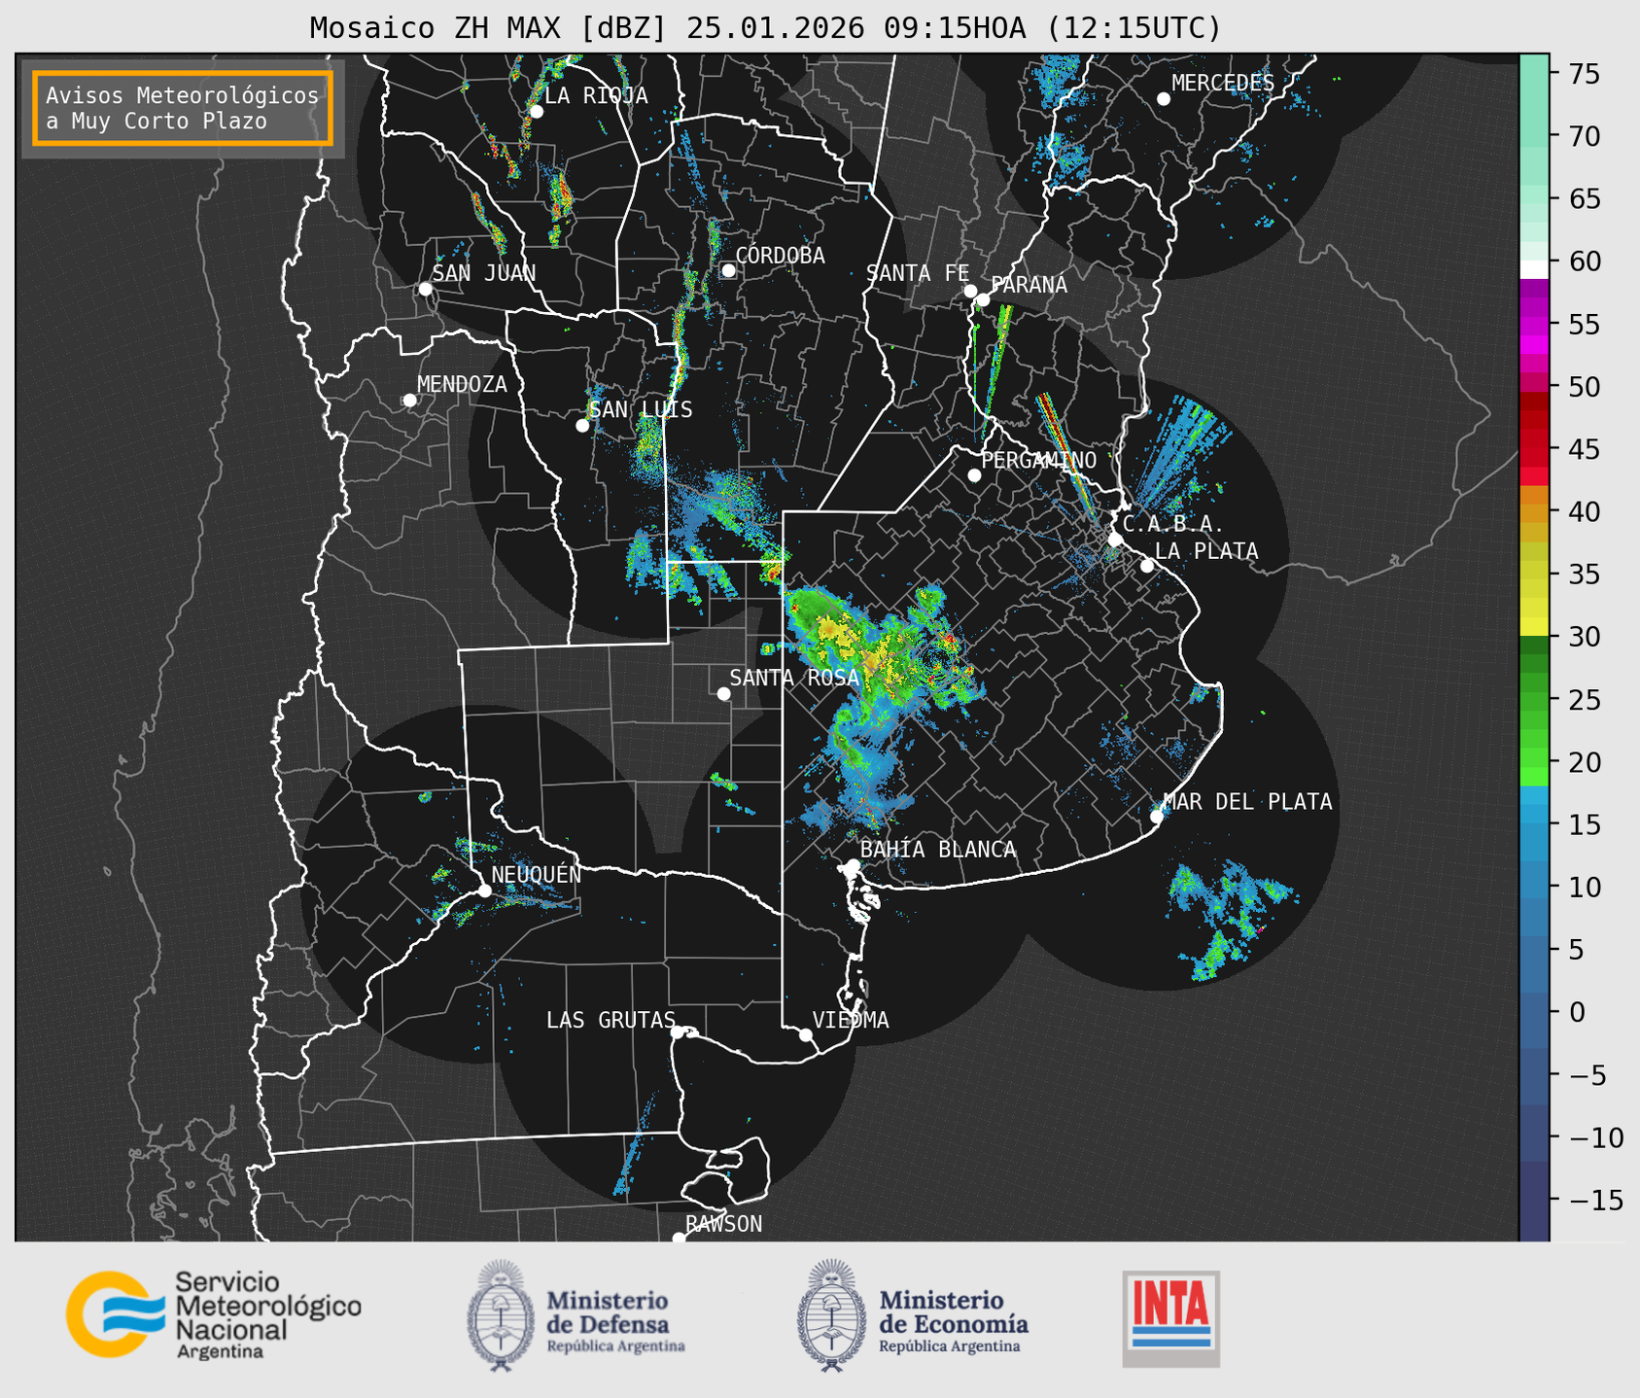The height and width of the screenshot is (1398, 1640).
Task: Click the INTA logo
Action: tap(1170, 1318)
